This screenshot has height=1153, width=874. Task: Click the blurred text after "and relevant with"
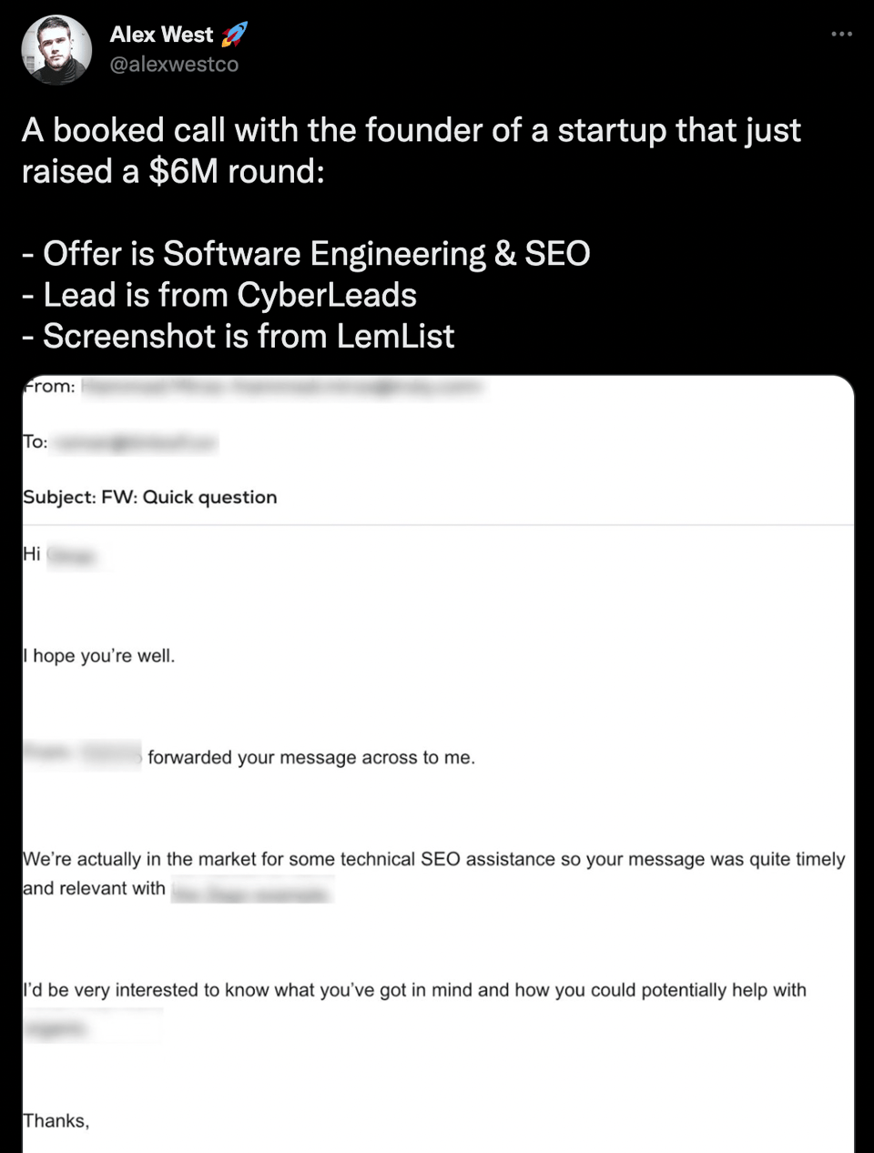251,891
